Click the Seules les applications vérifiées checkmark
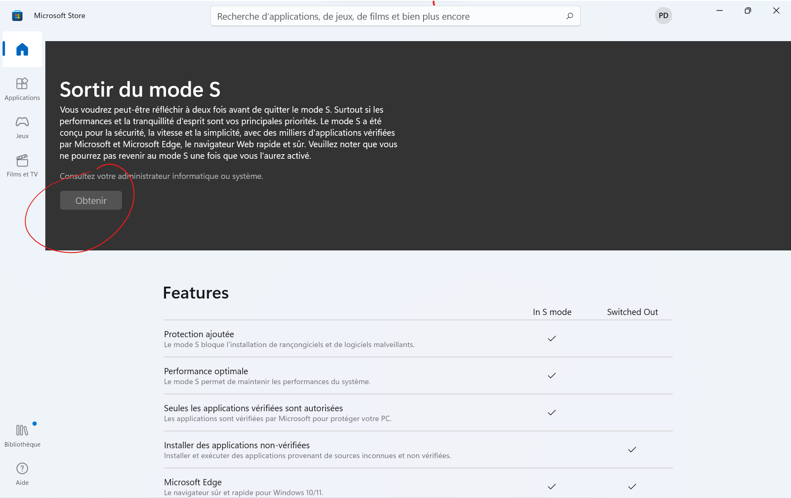791x498 pixels. [x=552, y=412]
